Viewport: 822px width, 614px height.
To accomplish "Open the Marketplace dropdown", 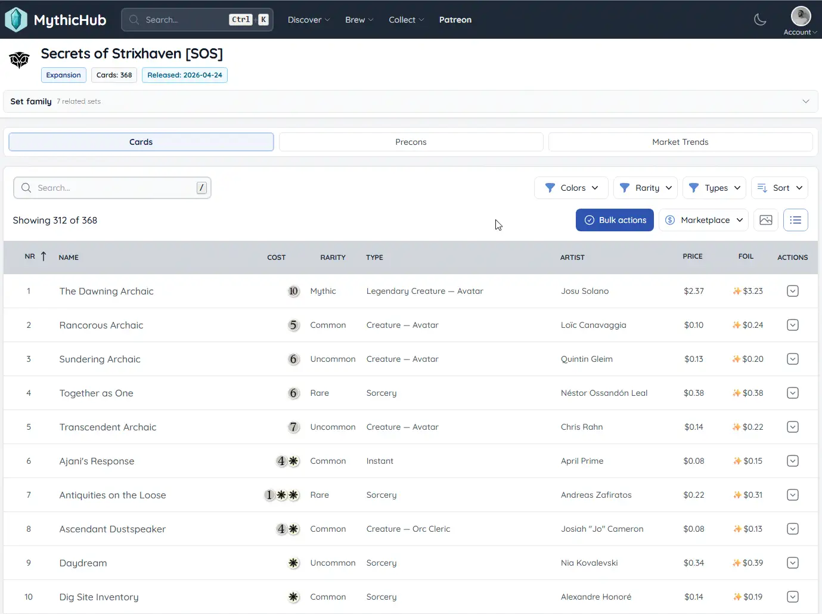I will pos(704,220).
